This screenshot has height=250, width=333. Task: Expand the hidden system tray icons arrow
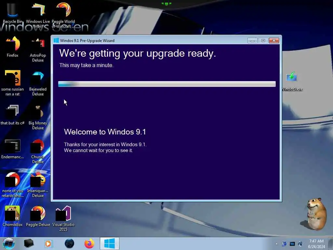[x=276, y=244]
